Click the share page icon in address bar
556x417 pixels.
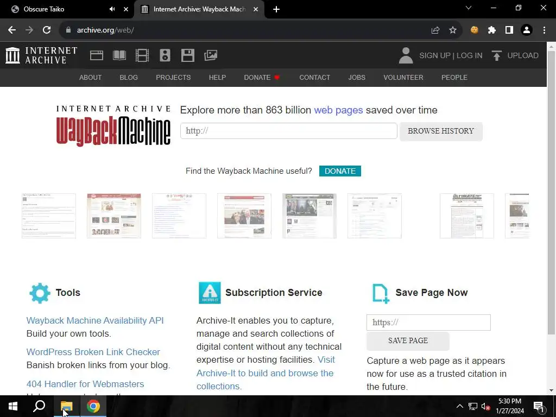[435, 30]
